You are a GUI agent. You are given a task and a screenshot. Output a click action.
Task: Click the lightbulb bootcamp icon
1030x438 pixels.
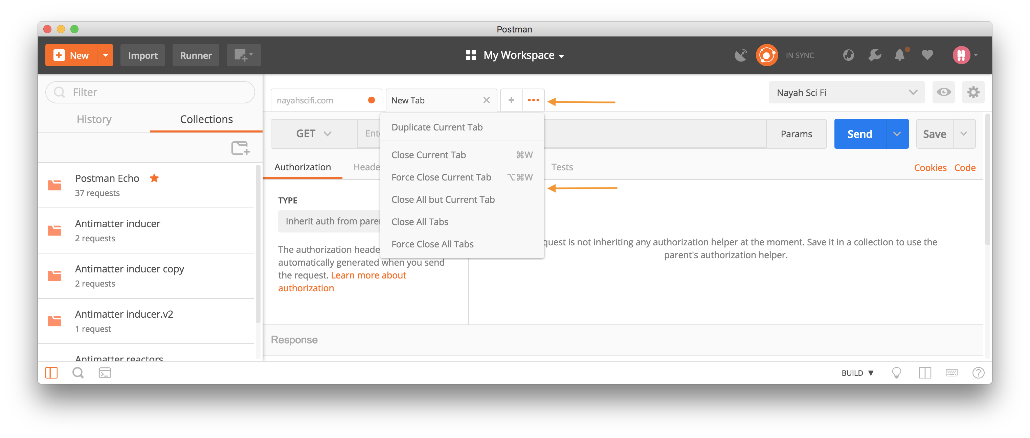(896, 373)
